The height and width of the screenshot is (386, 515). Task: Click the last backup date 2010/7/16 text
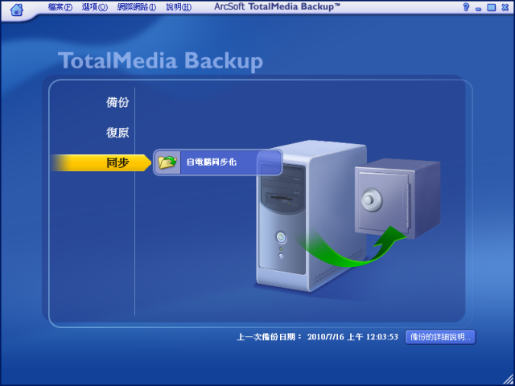pyautogui.click(x=352, y=337)
